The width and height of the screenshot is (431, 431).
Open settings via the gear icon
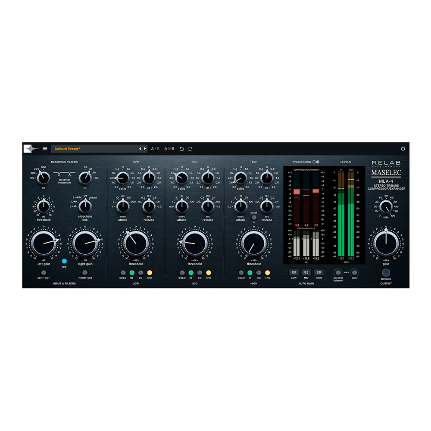pos(403,149)
